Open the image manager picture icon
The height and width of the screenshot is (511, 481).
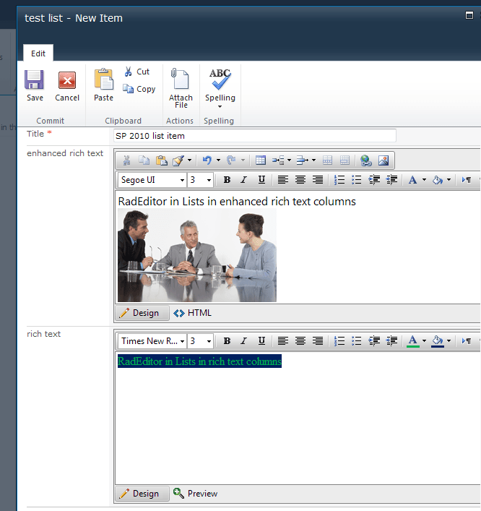(x=383, y=160)
